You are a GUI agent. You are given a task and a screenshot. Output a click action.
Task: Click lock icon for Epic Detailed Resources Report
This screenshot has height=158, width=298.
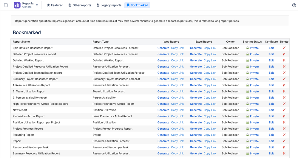point(248,48)
